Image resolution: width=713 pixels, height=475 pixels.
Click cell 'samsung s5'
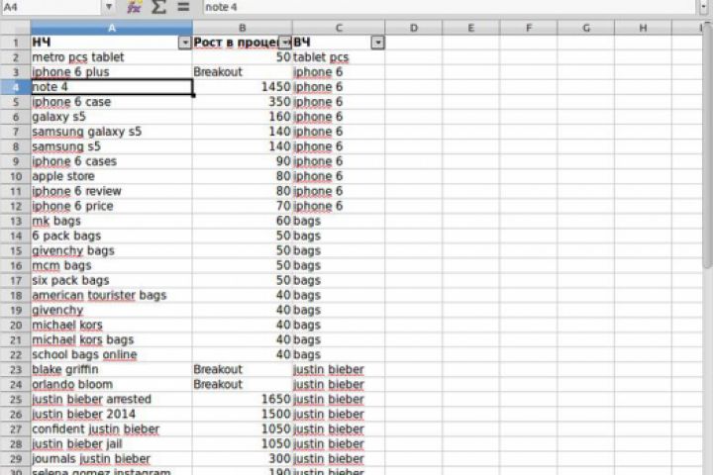click(x=111, y=146)
